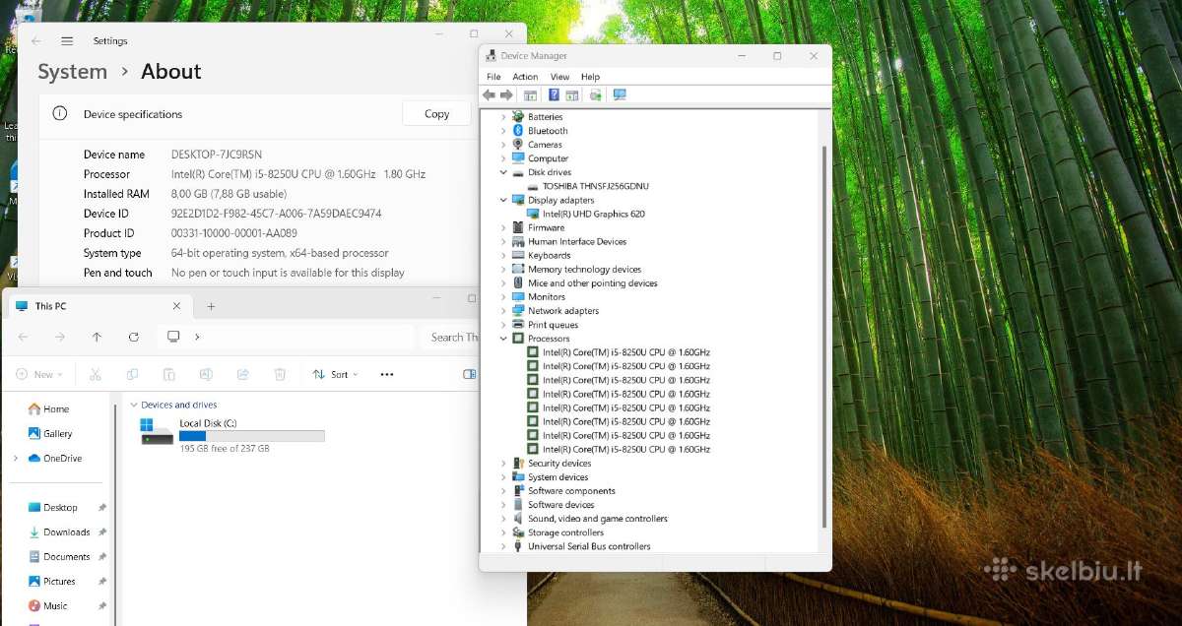Click info icon beside Device specifications

[60, 113]
